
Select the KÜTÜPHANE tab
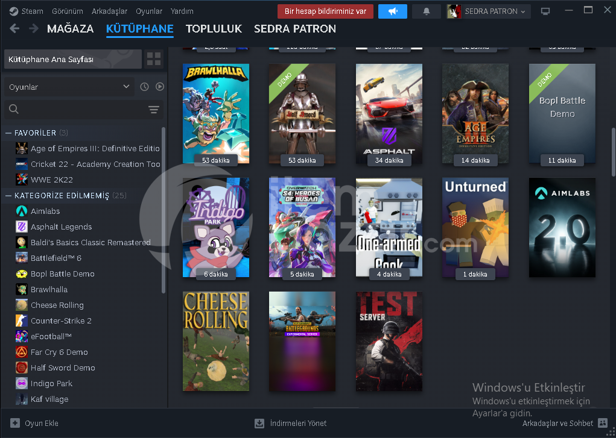pyautogui.click(x=140, y=29)
